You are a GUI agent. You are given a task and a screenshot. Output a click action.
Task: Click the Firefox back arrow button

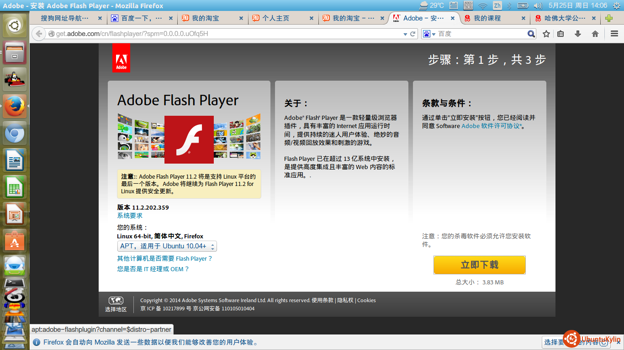click(x=39, y=34)
